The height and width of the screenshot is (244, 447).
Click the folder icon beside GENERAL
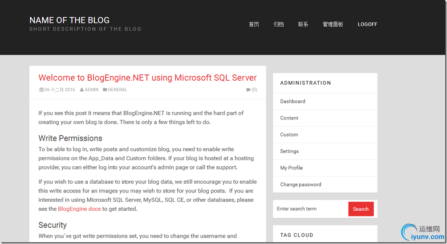point(105,90)
